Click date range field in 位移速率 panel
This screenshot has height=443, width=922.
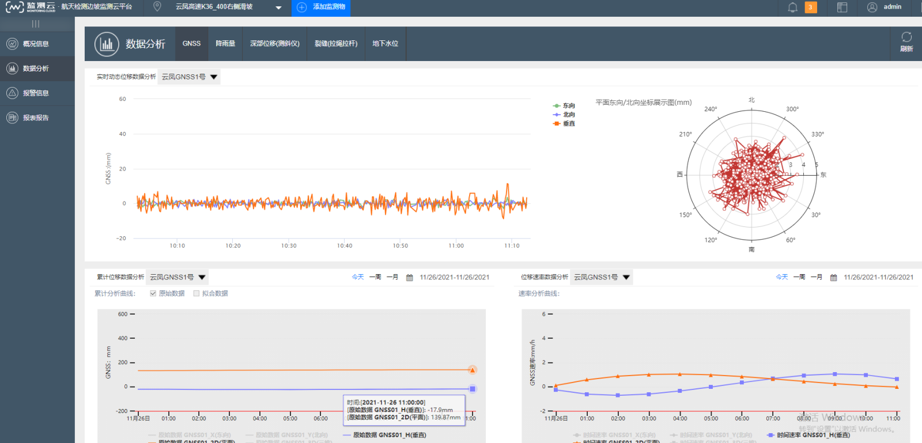pyautogui.click(x=879, y=278)
